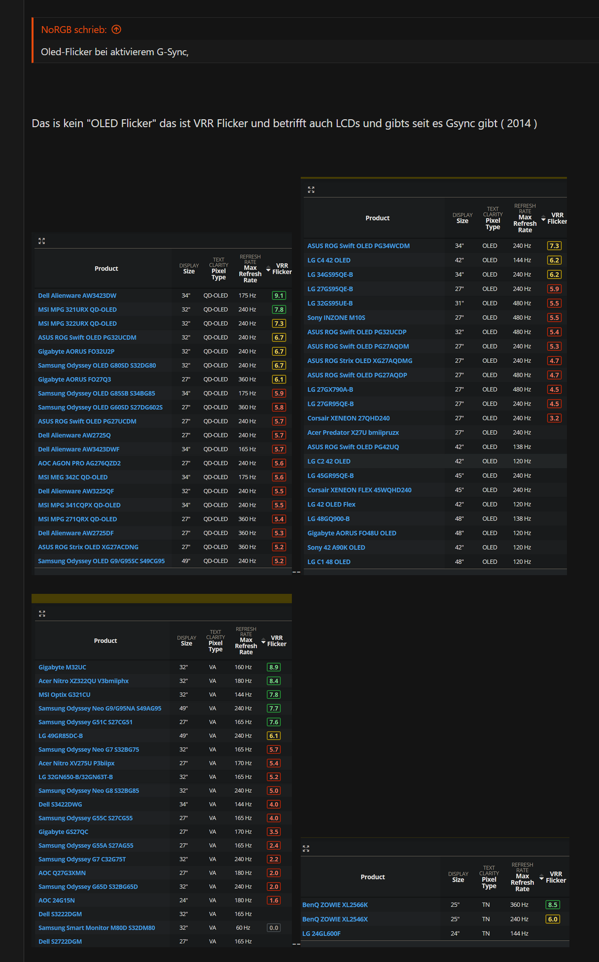
Task: Click the expand icon above the TN table
Action: tap(306, 849)
